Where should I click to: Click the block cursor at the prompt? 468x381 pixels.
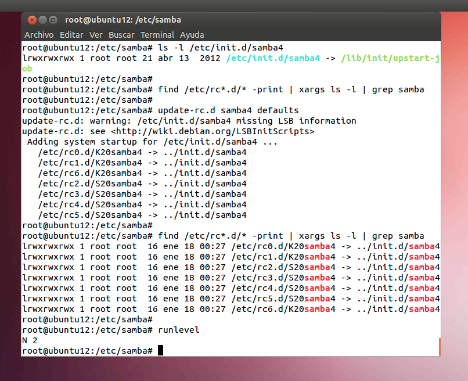tap(160, 351)
